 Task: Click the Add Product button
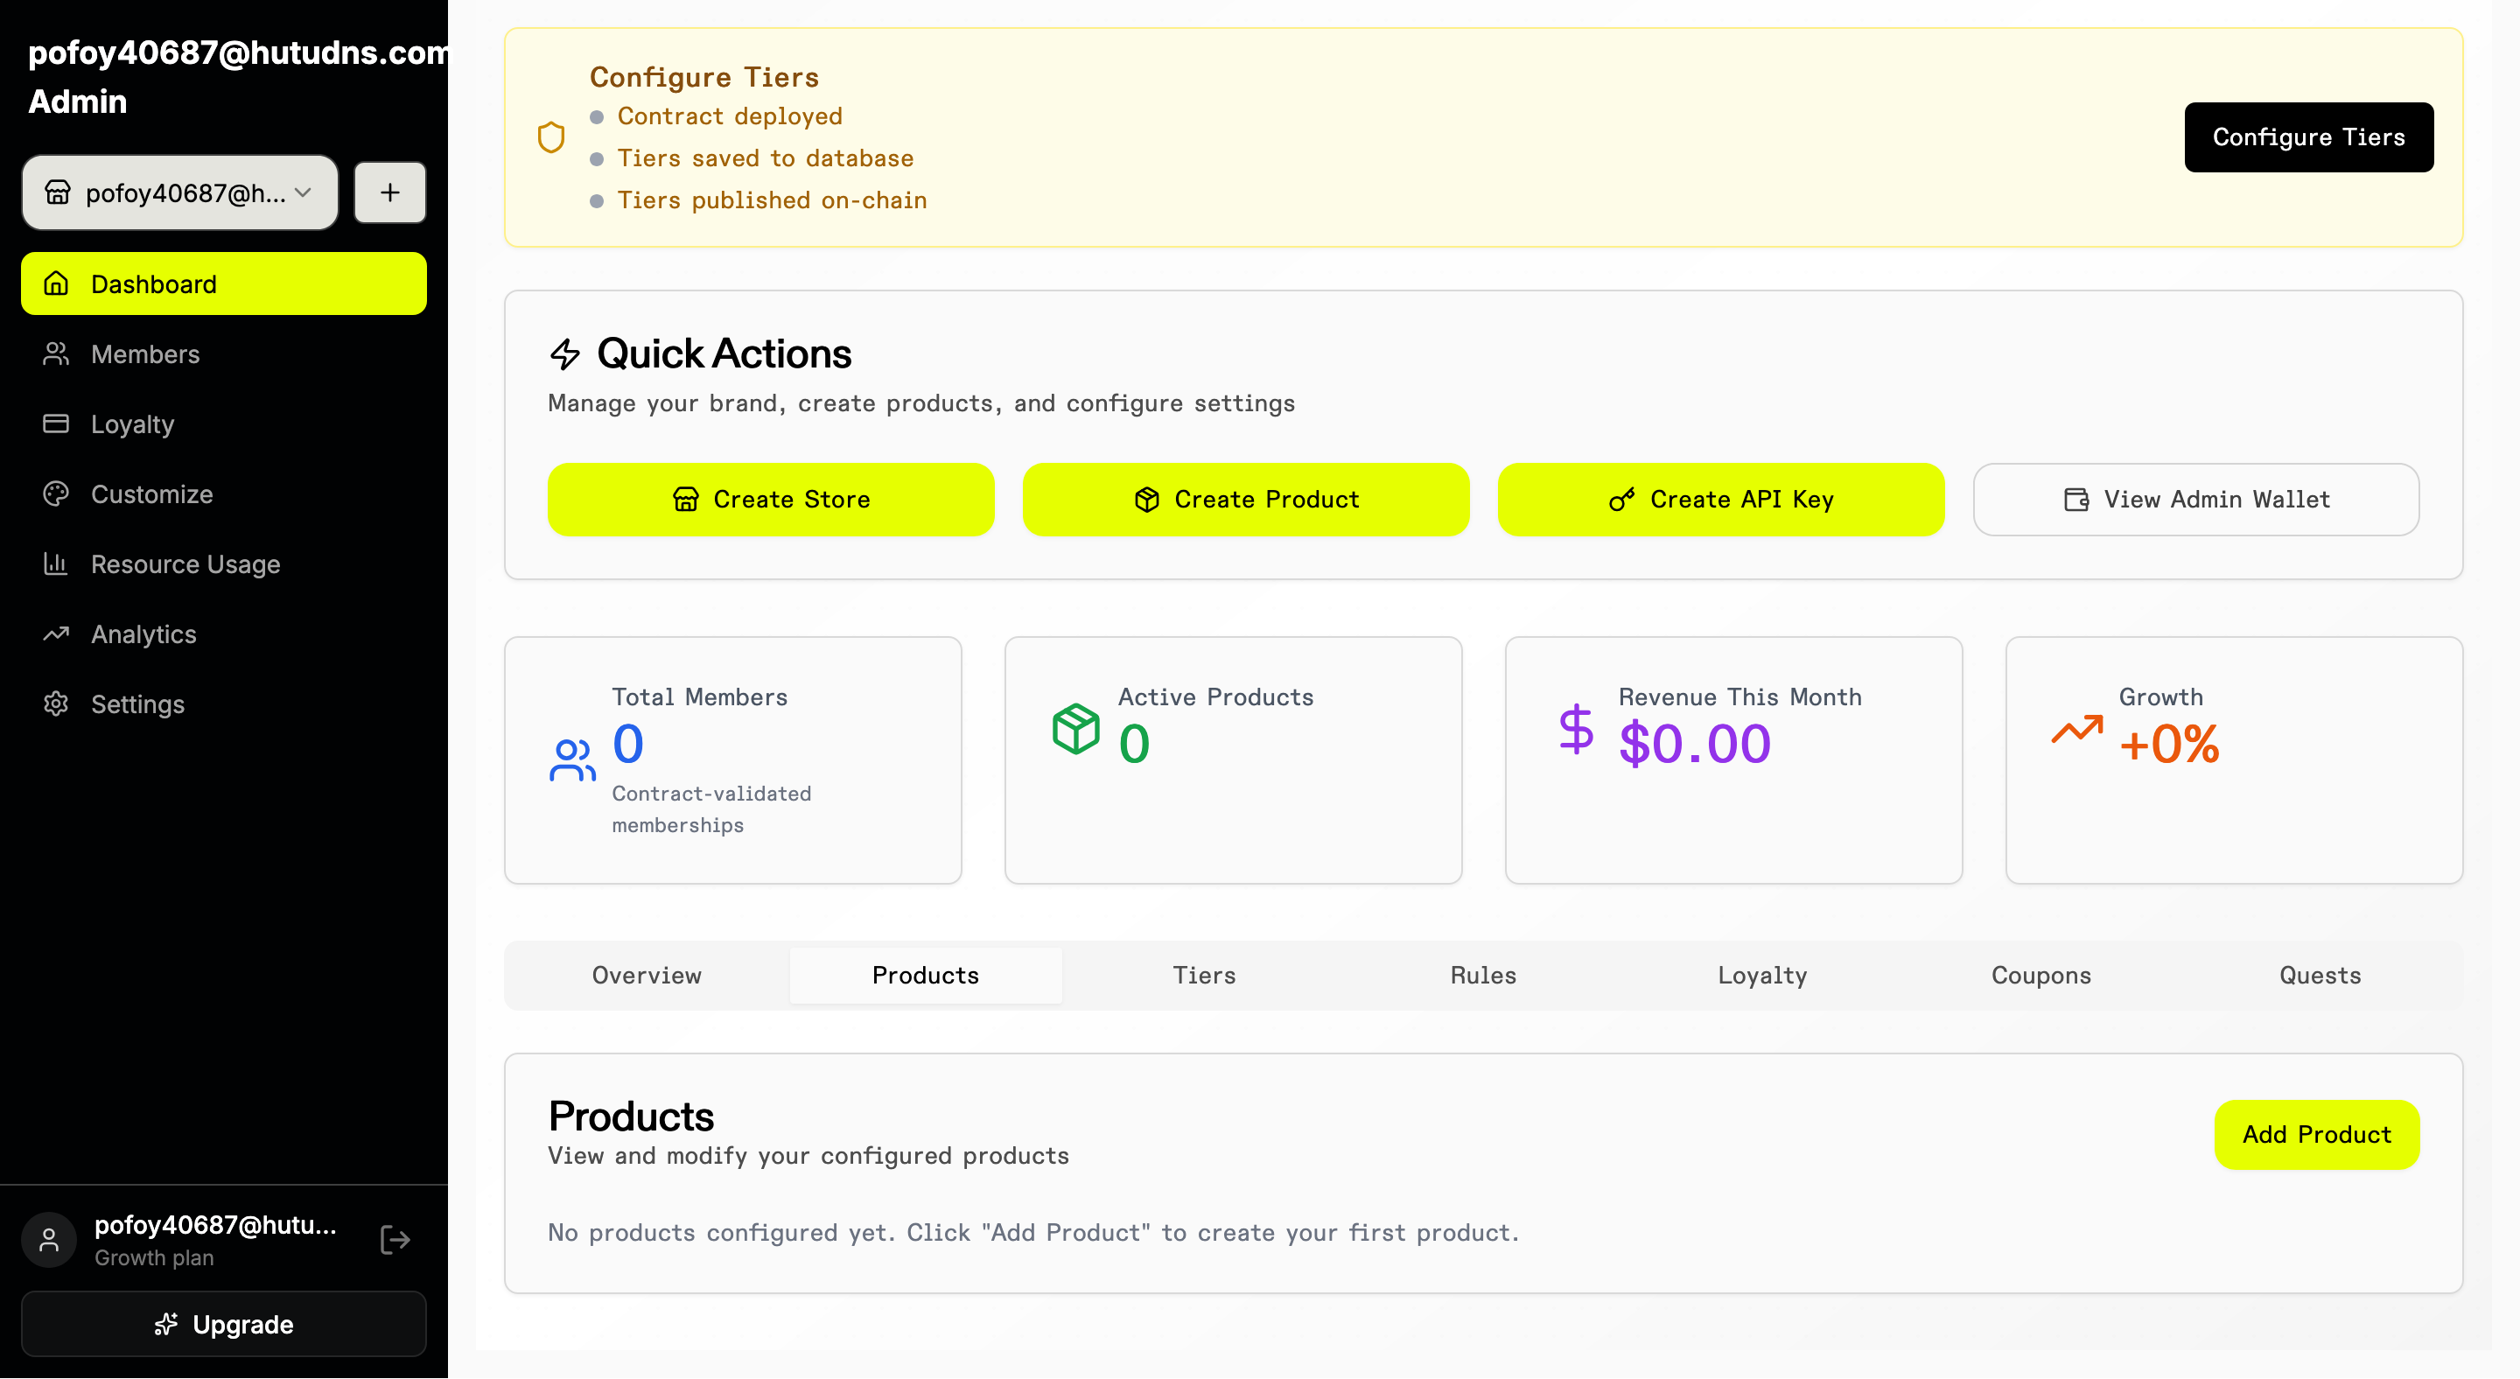click(2315, 1135)
